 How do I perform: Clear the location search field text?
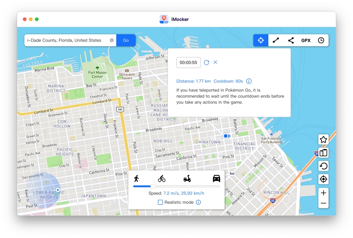coord(112,40)
